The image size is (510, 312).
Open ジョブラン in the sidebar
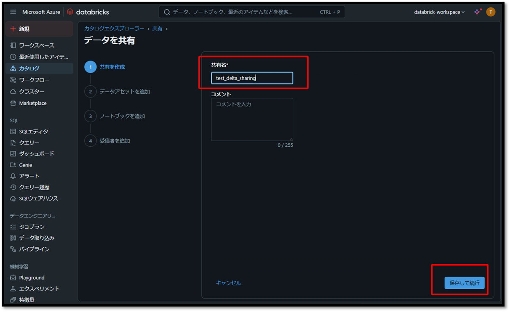tap(40, 227)
